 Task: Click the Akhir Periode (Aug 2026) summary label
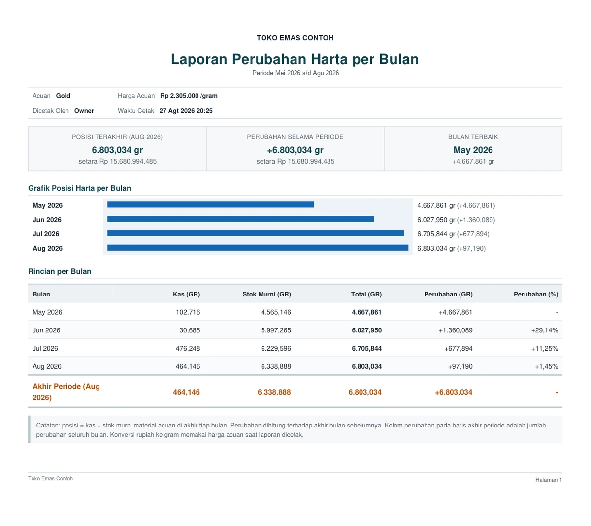(66, 392)
